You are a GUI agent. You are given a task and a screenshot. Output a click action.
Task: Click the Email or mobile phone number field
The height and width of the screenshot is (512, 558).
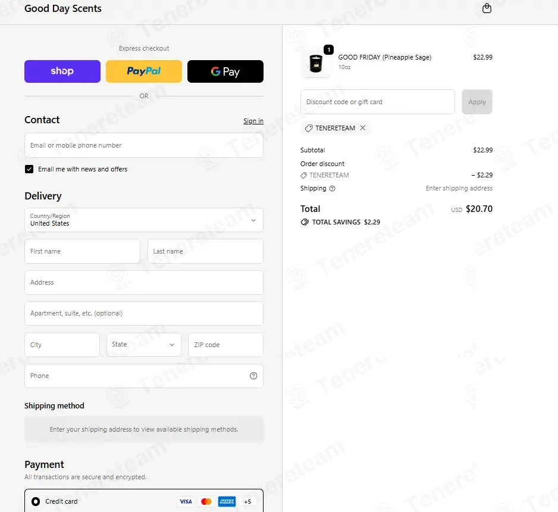tap(144, 145)
